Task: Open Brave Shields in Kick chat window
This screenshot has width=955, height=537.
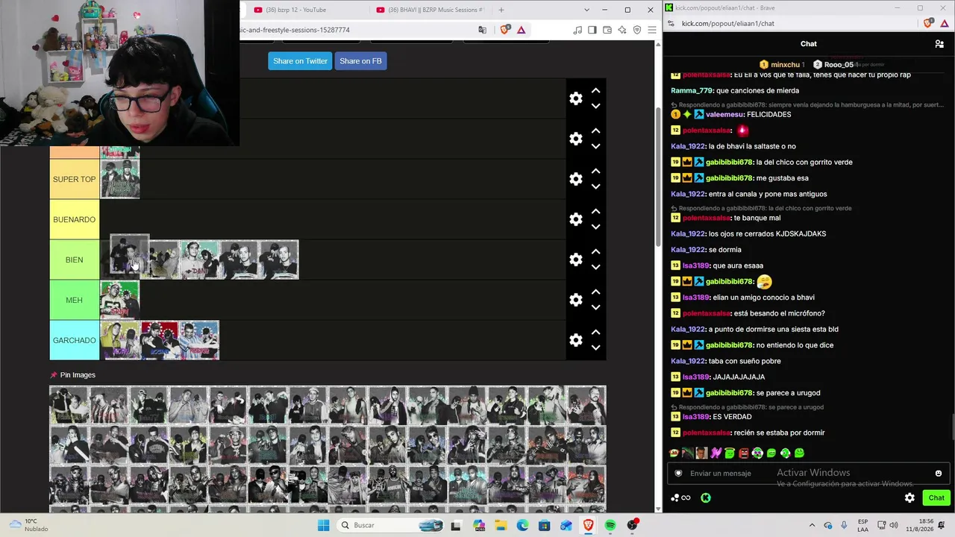Action: tap(928, 23)
